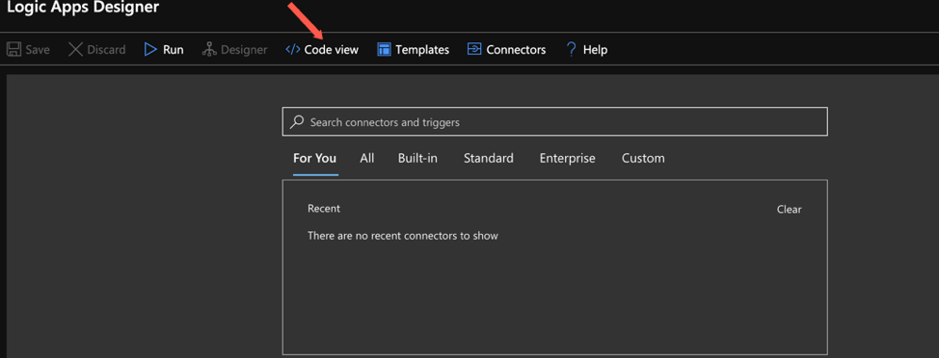The height and width of the screenshot is (358, 939).
Task: Clear the recent connectors list
Action: 790,209
